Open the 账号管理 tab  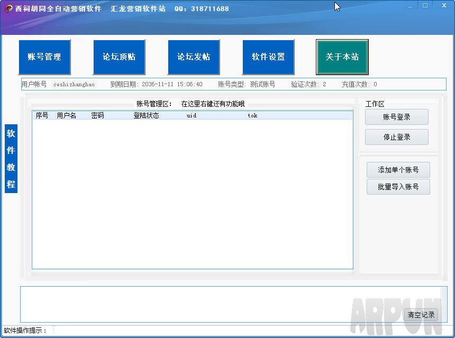coord(44,57)
